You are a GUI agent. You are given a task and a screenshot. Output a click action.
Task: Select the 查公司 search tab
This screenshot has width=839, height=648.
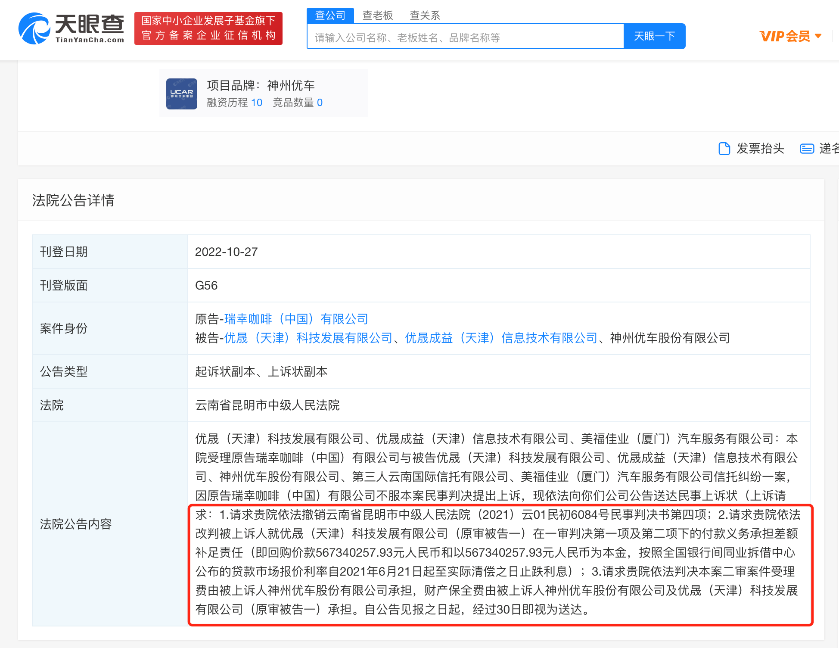tap(330, 16)
